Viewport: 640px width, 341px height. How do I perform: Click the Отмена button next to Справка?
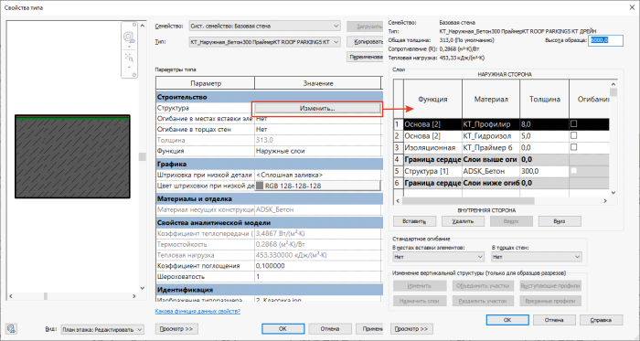pyautogui.click(x=554, y=320)
